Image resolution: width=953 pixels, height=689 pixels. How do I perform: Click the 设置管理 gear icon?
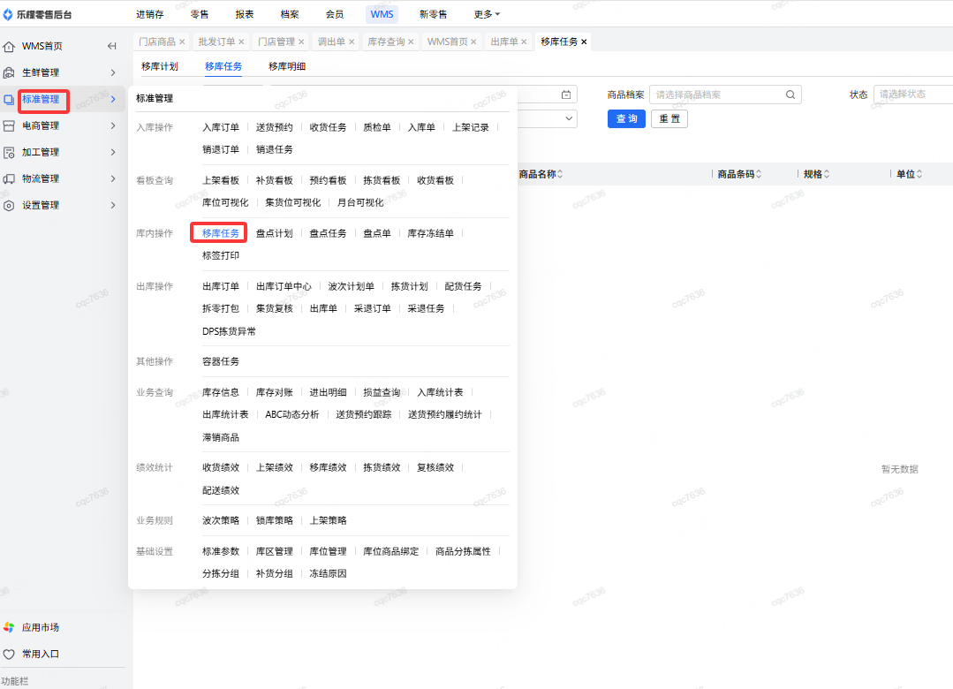pyautogui.click(x=9, y=206)
